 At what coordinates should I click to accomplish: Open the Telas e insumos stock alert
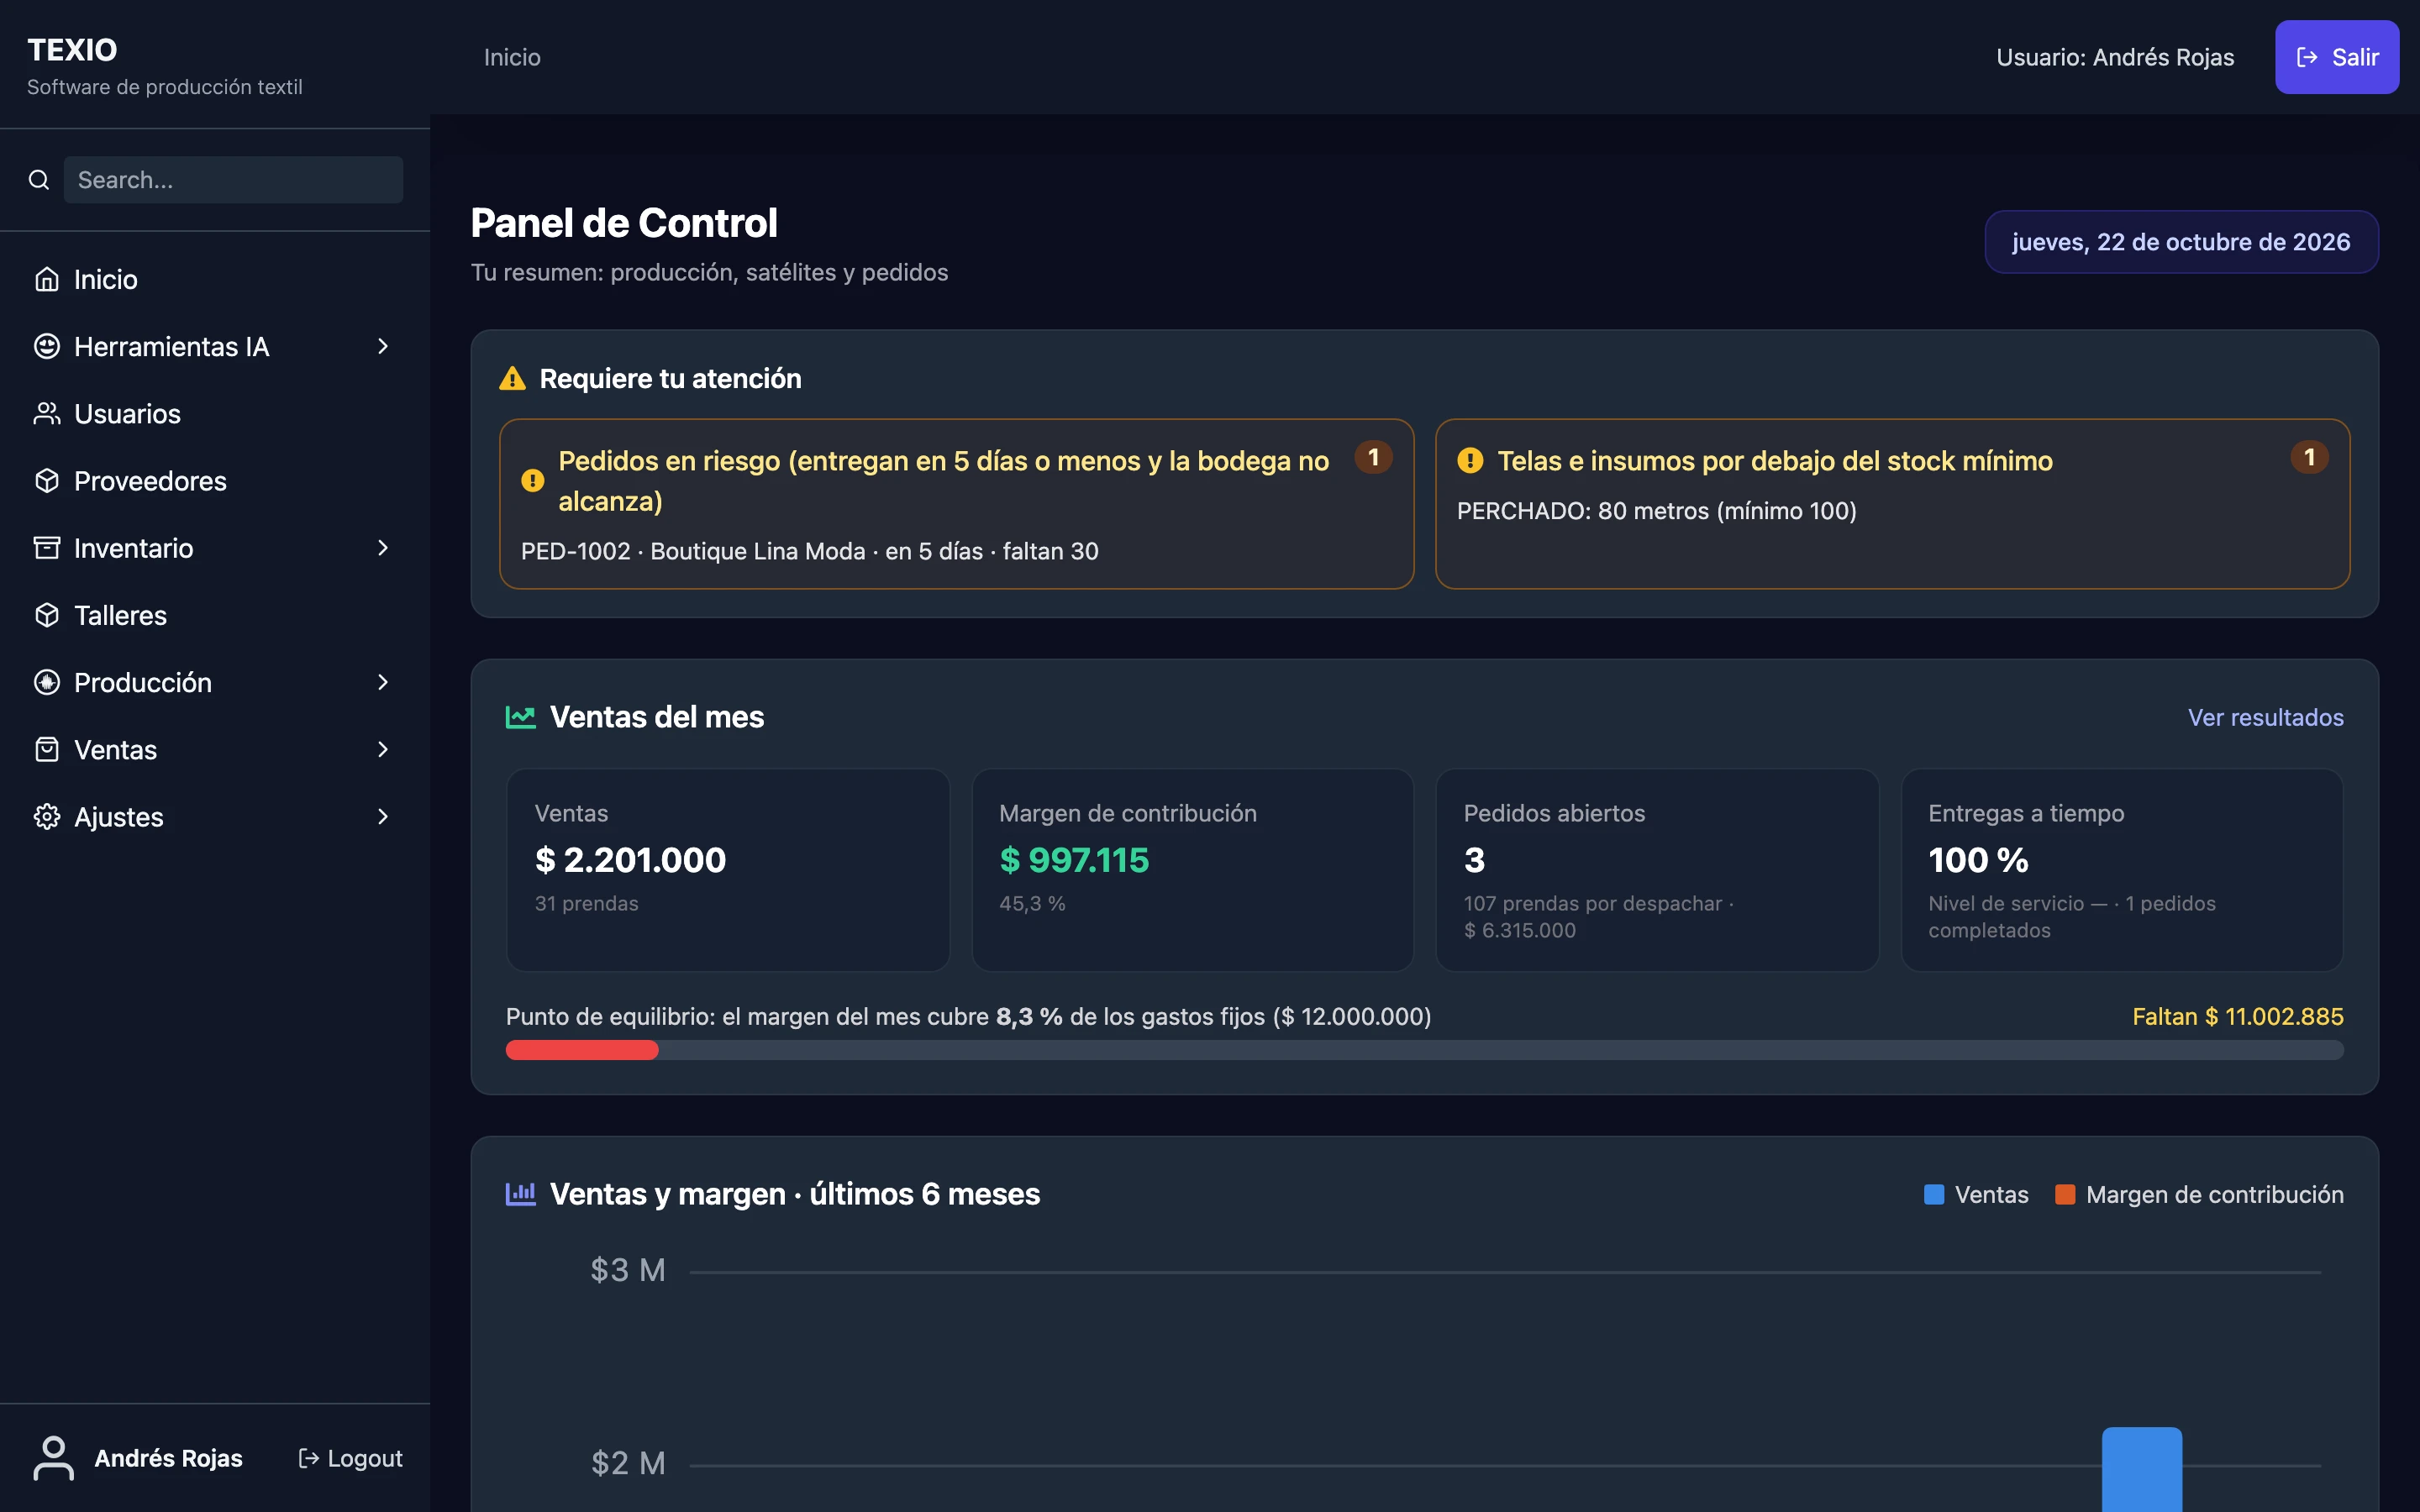pyautogui.click(x=1892, y=503)
